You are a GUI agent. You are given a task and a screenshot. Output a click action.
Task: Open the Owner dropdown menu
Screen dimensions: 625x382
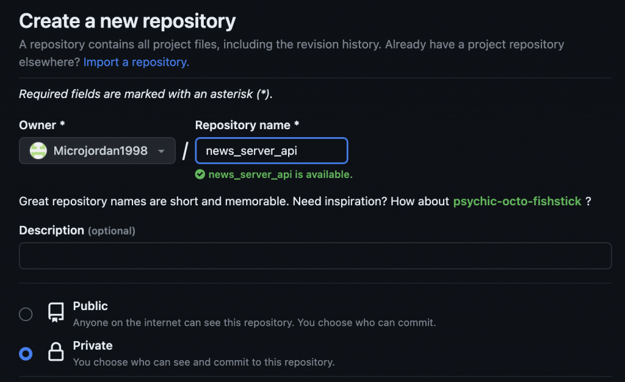click(x=97, y=151)
